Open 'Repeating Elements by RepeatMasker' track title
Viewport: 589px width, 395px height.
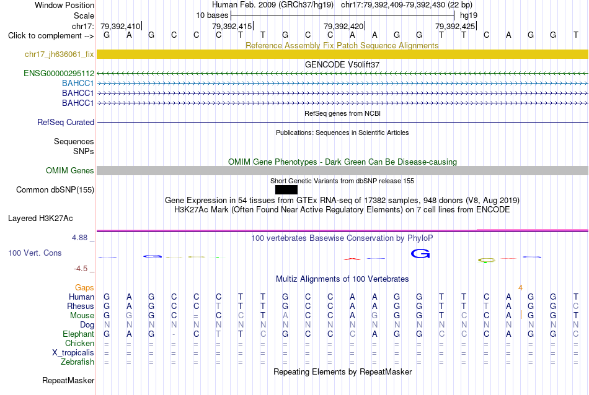(x=342, y=371)
